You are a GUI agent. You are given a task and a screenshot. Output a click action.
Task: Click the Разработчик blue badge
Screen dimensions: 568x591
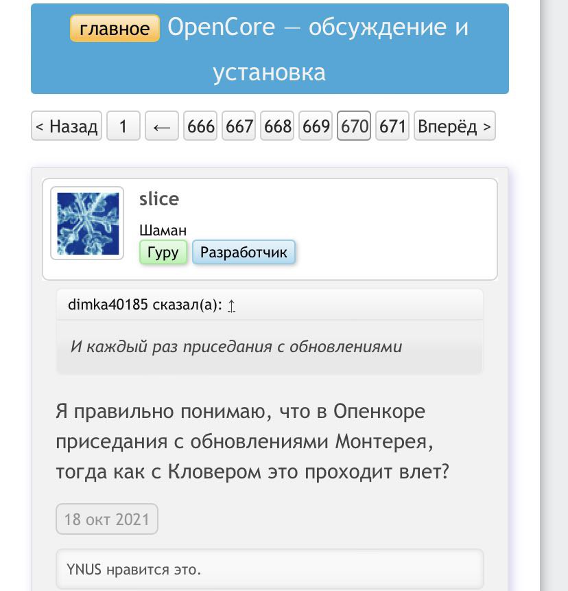pyautogui.click(x=244, y=252)
